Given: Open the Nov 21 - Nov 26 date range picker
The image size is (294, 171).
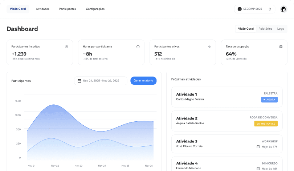Looking at the screenshot, I should (x=101, y=81).
